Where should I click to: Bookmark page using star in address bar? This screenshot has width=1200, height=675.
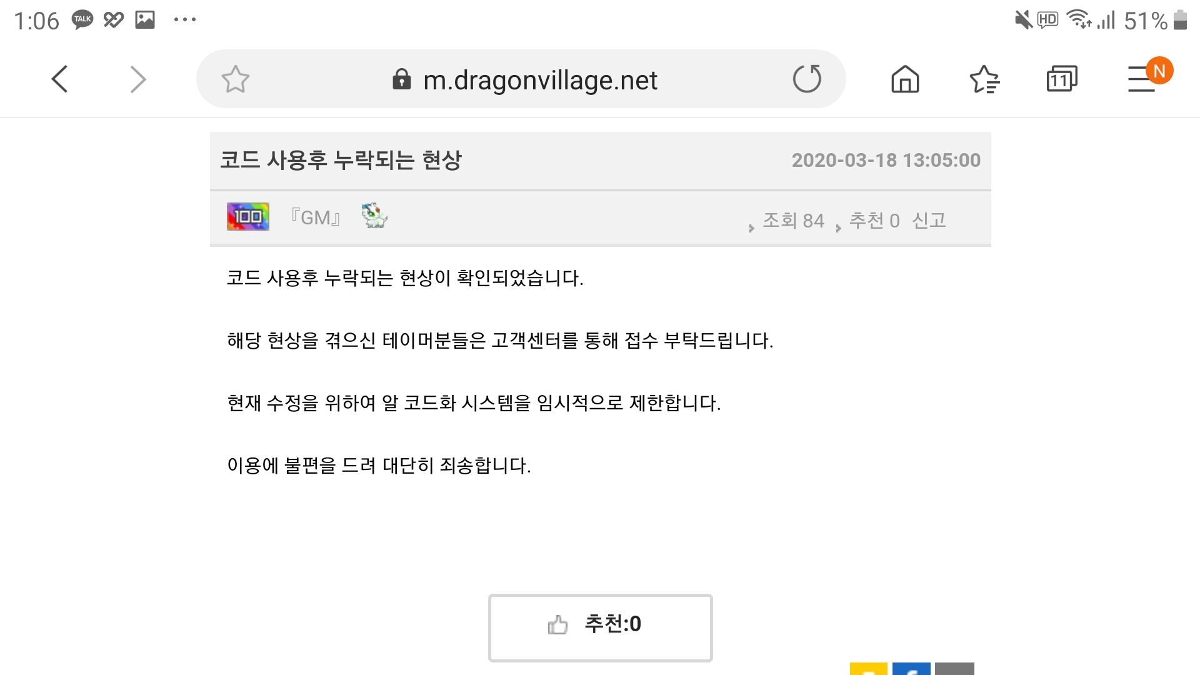pos(236,79)
